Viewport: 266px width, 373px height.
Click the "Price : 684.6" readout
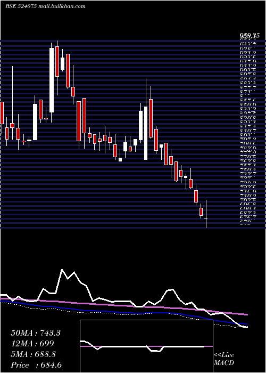pyautogui.click(x=36, y=365)
